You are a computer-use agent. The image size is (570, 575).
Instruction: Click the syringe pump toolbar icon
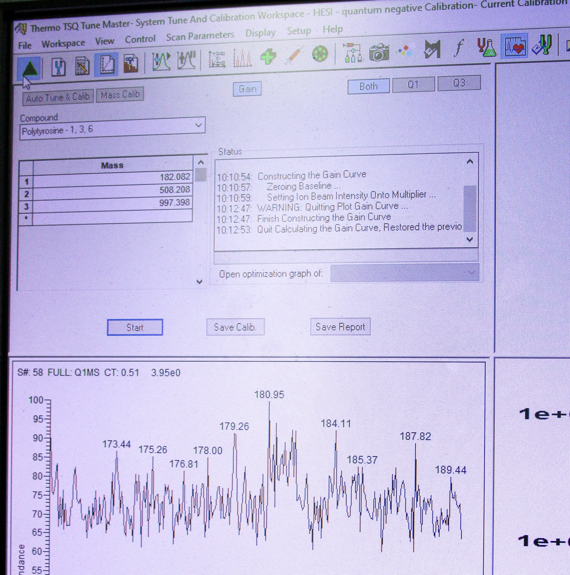pyautogui.click(x=294, y=56)
